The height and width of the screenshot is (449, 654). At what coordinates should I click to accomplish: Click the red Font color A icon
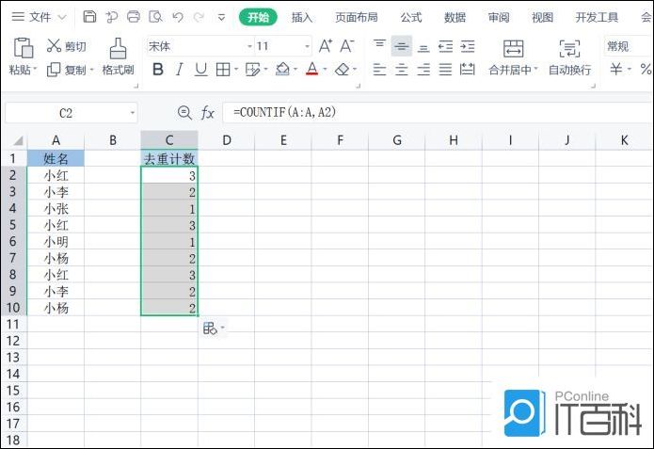pyautogui.click(x=312, y=69)
